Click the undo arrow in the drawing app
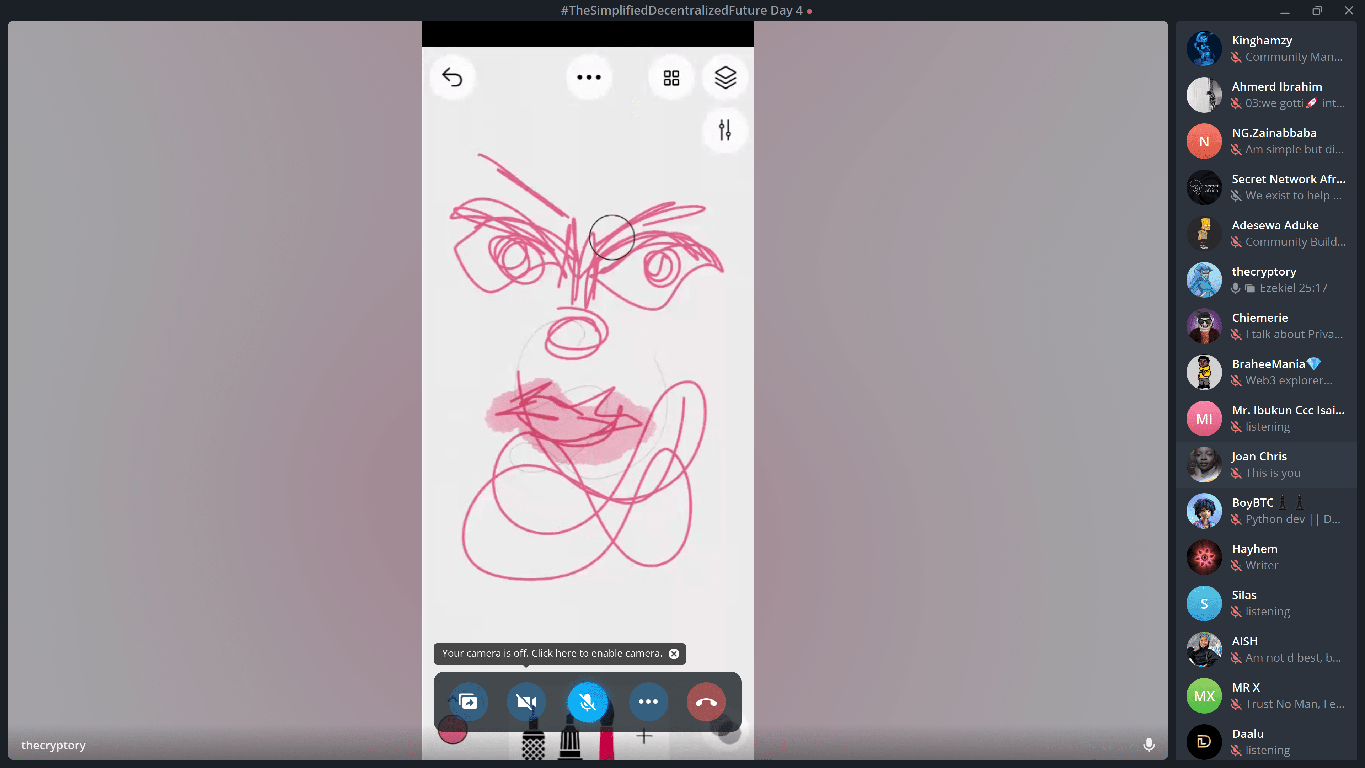 click(x=452, y=78)
